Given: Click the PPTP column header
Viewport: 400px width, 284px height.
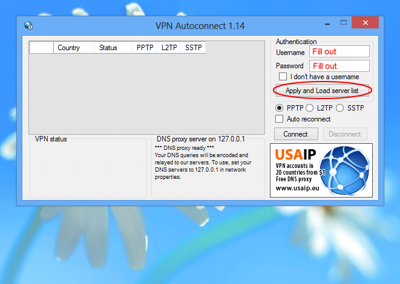Looking at the screenshot, I should click(145, 48).
